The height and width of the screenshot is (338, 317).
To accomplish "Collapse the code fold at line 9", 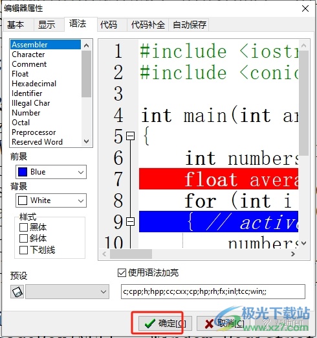I will click(131, 222).
